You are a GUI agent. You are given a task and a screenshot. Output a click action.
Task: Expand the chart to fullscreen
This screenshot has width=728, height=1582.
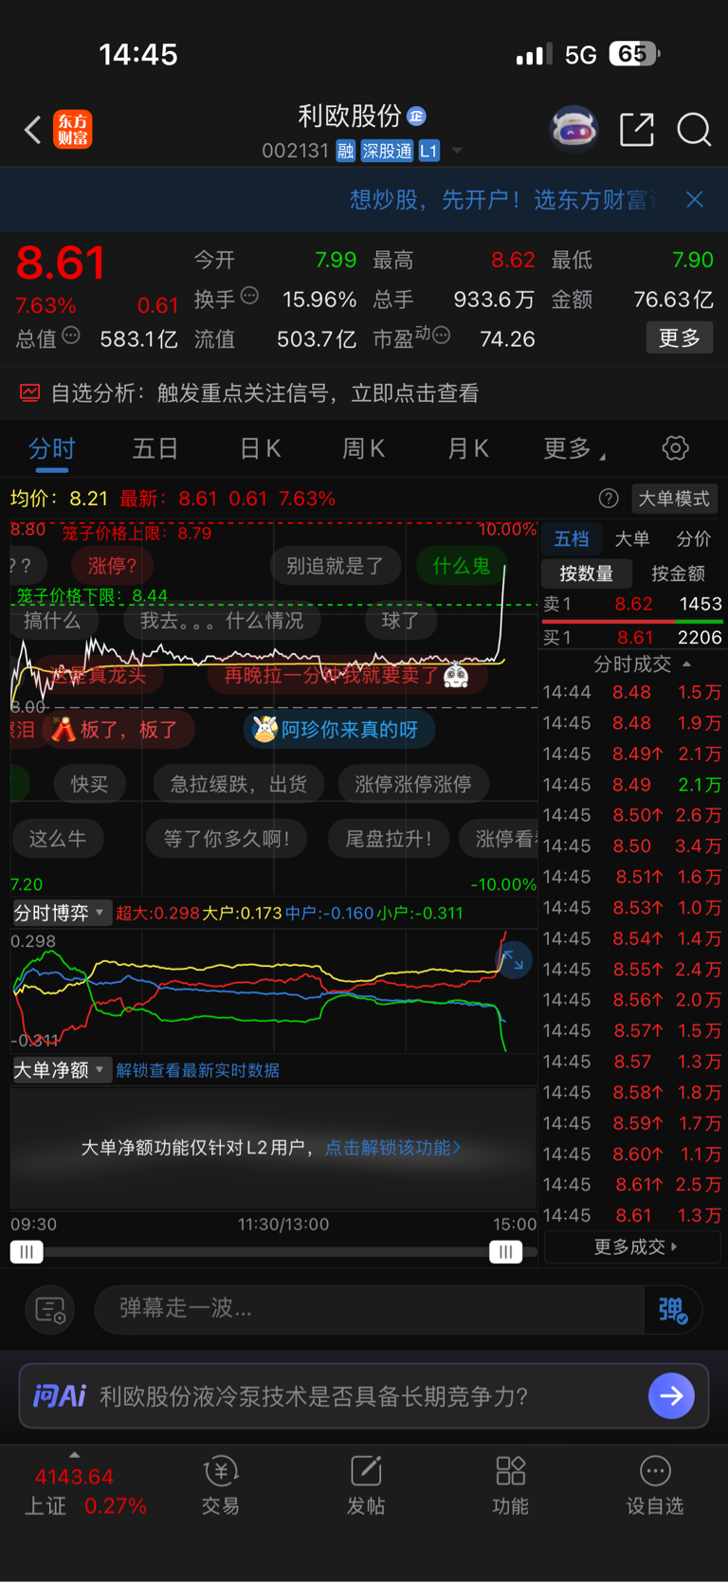pos(513,960)
